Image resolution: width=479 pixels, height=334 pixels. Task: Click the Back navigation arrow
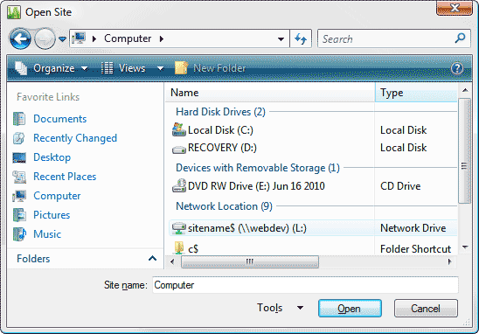(20, 38)
